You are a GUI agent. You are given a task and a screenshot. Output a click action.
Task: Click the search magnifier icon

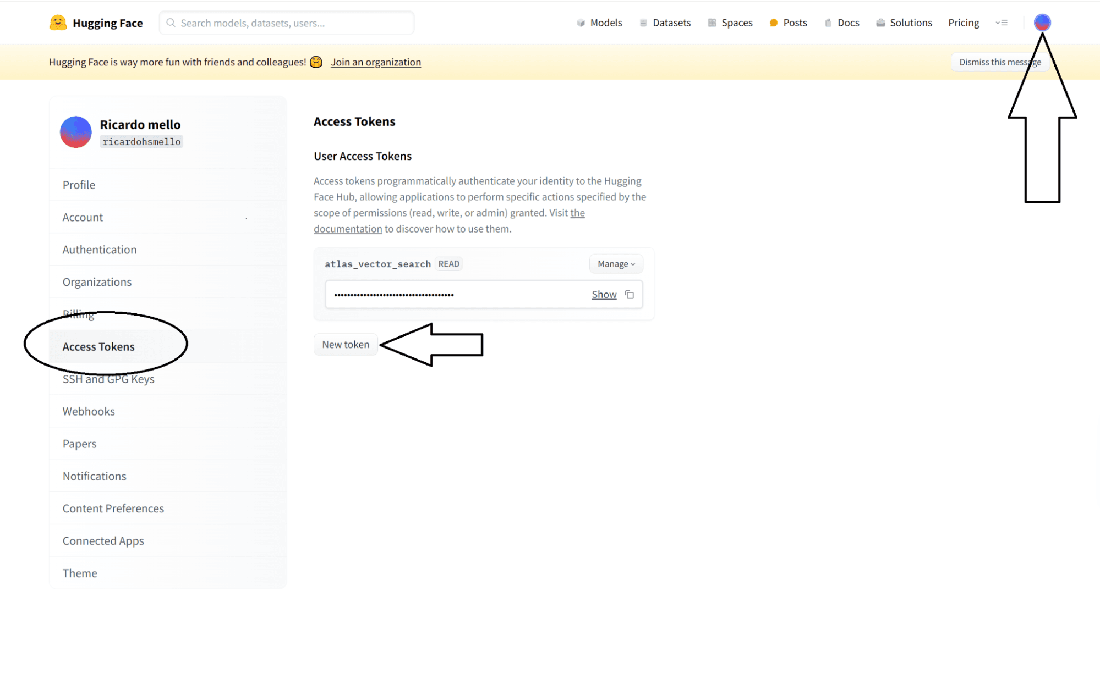click(171, 23)
